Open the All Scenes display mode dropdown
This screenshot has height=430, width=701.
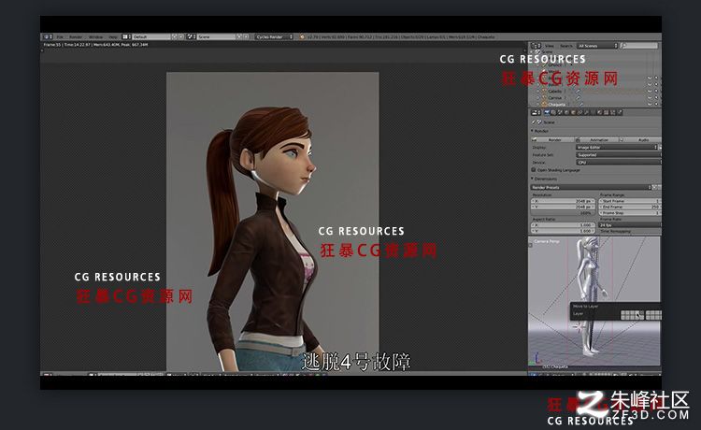coord(597,46)
